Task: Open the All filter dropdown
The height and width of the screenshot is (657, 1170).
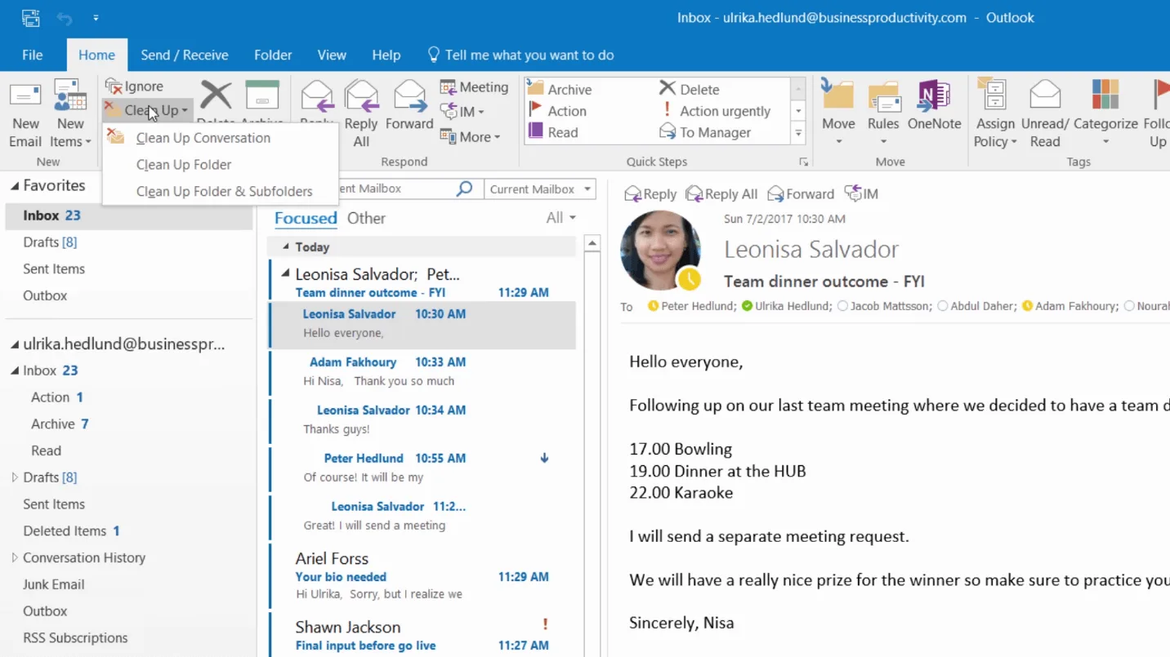Action: point(560,218)
